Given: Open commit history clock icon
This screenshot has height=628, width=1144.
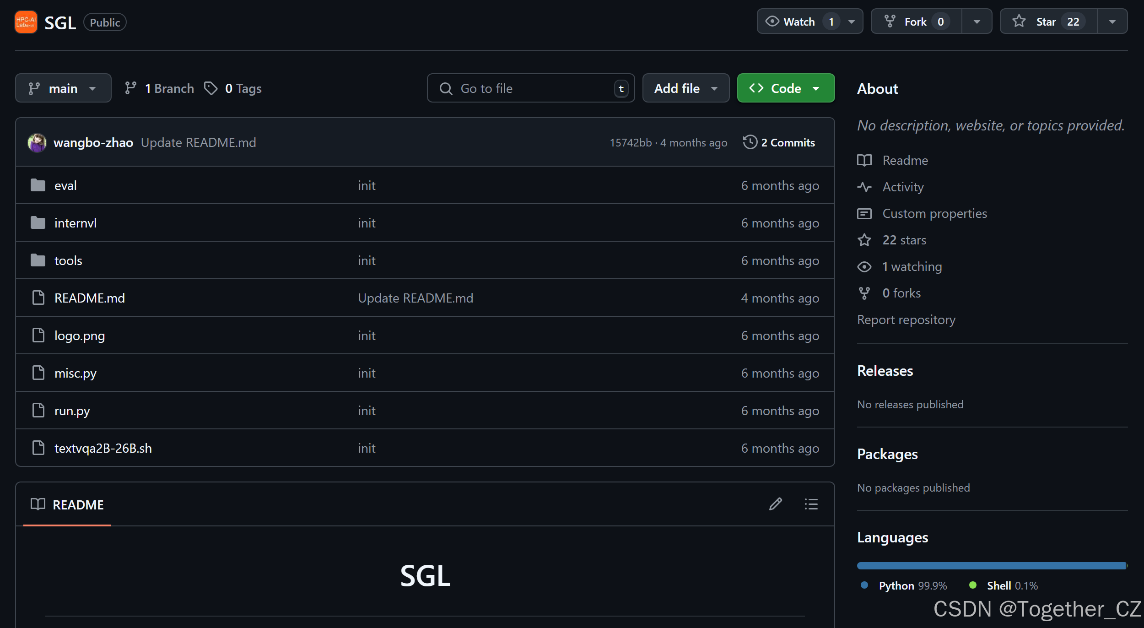Looking at the screenshot, I should [750, 142].
